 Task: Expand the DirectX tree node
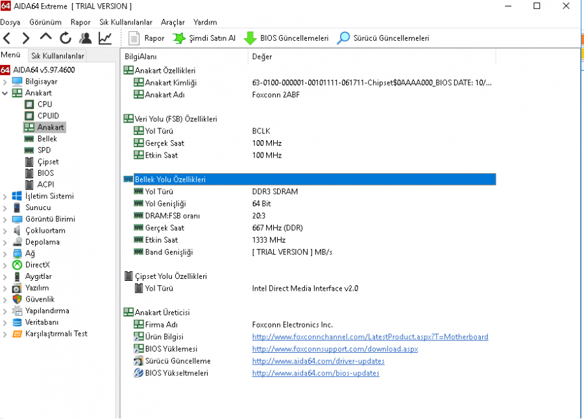tap(5, 265)
